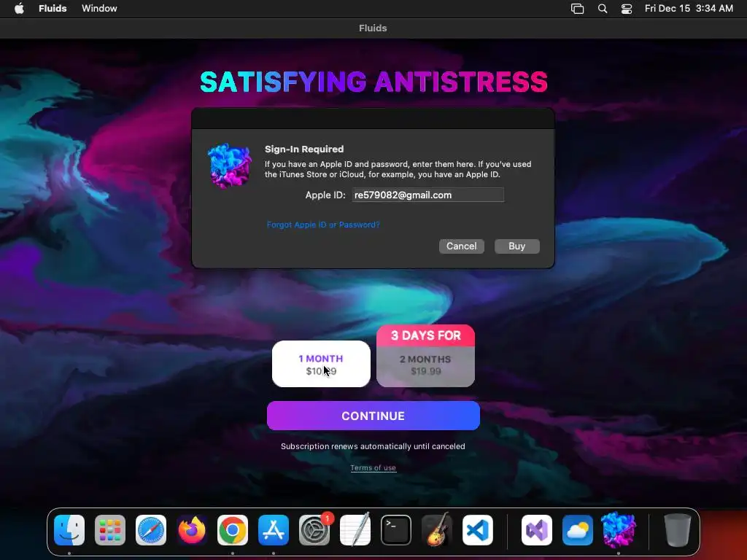Open Launchpad in the dock

tap(110, 530)
